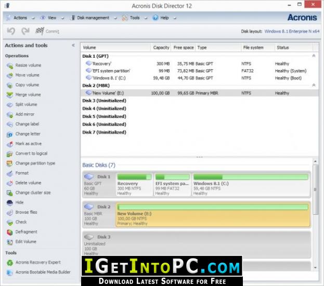Click the Check volume icon
Viewport: 324px width, 286px height.
10,223
